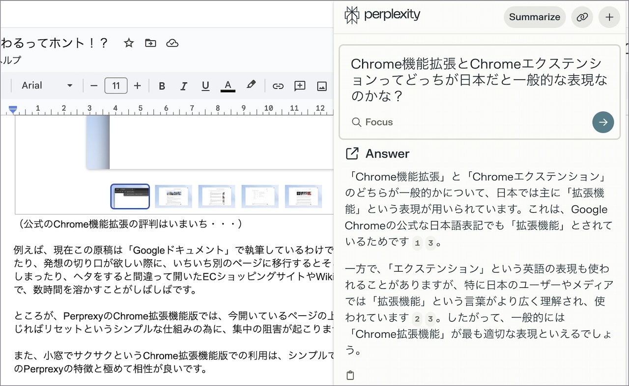The width and height of the screenshot is (629, 386).
Task: Click the Answer heading
Action: click(387, 154)
